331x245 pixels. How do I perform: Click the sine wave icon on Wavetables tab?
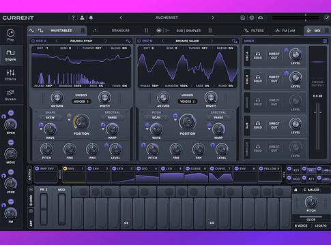coord(32,31)
